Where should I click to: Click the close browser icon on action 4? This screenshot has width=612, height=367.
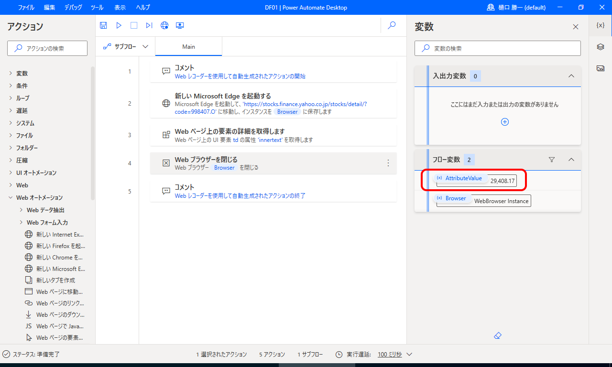click(166, 163)
